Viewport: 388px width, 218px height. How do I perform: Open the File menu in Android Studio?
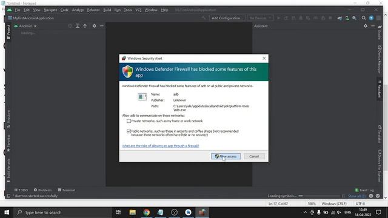tap(18, 10)
